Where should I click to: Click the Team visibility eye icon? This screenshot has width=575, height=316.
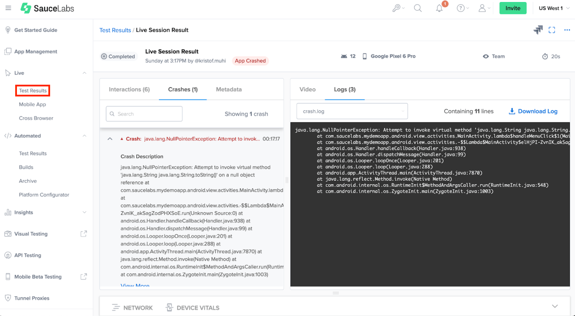coord(486,56)
